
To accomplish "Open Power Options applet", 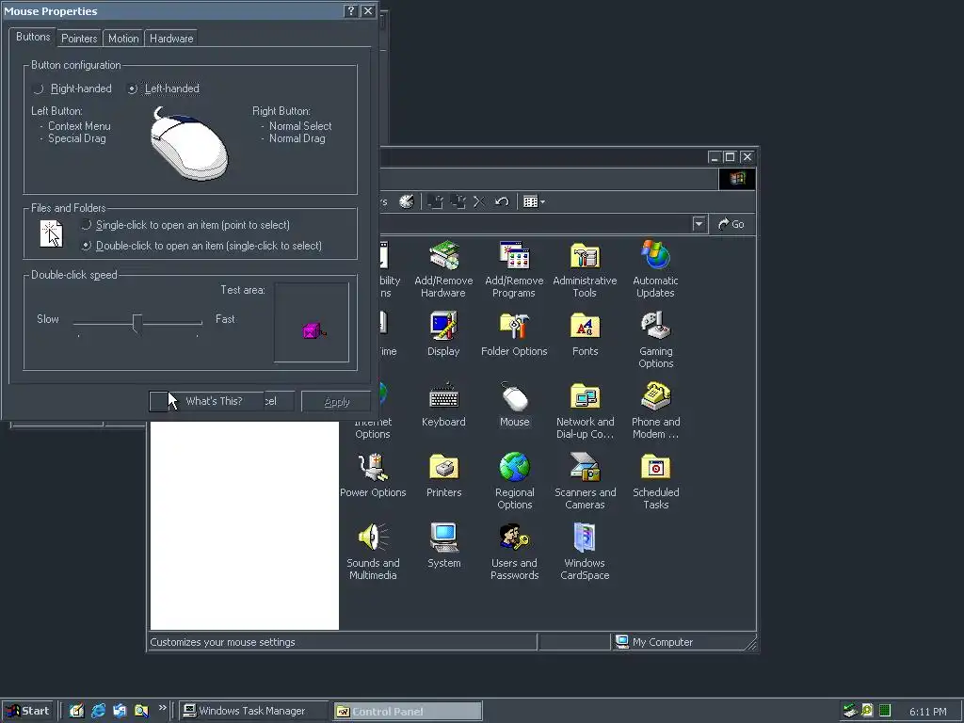I will pos(373,475).
